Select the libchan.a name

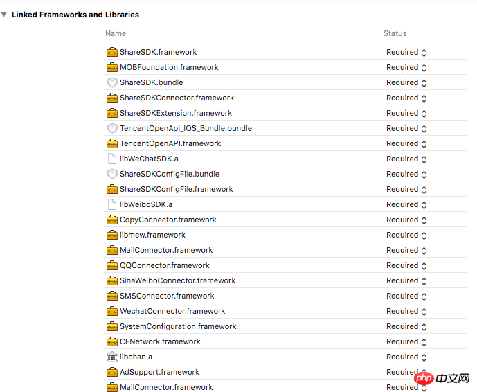point(136,357)
